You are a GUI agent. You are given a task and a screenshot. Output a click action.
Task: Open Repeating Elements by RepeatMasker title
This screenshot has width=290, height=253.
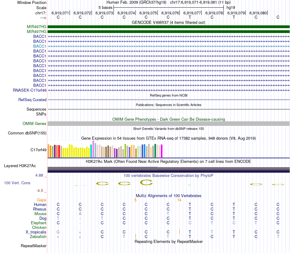[169, 241]
